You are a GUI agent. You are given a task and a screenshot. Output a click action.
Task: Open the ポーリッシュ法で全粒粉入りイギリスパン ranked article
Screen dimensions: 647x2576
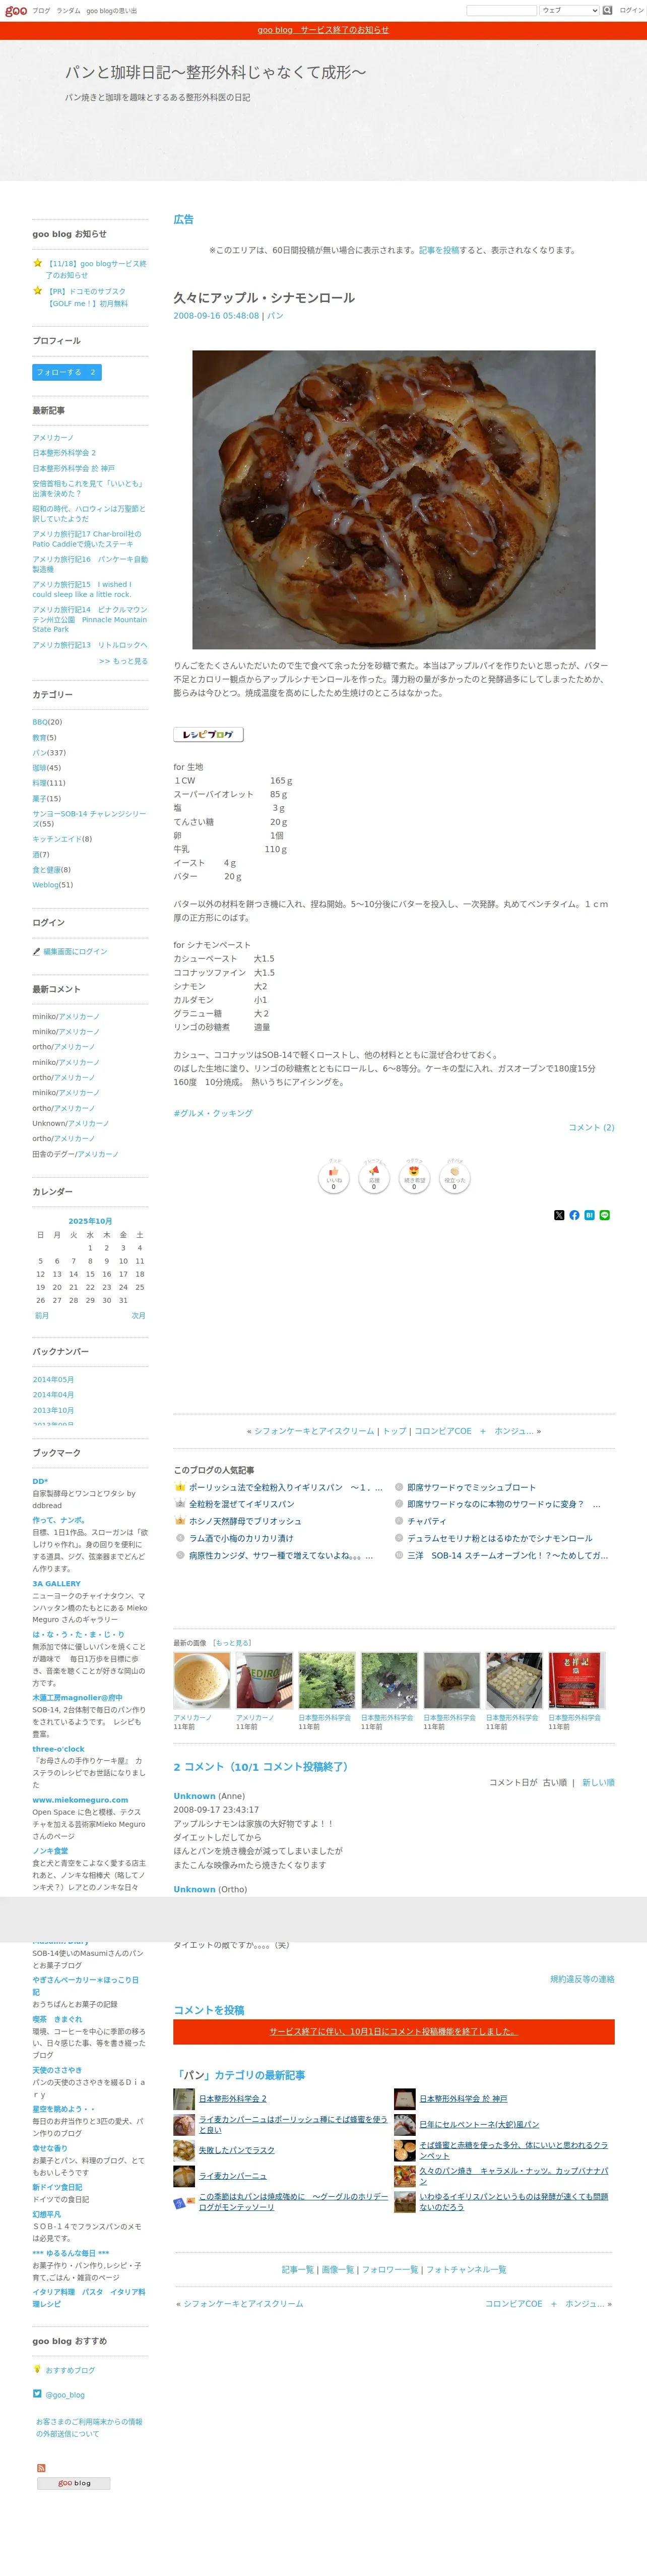[285, 1487]
